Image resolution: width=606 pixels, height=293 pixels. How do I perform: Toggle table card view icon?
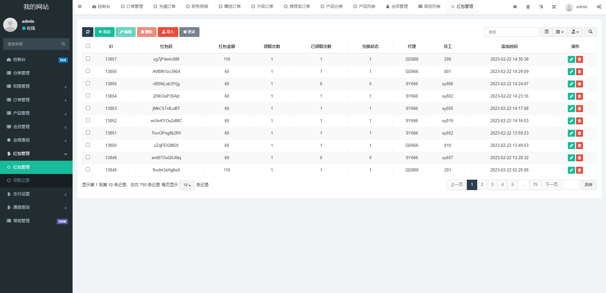(546, 32)
